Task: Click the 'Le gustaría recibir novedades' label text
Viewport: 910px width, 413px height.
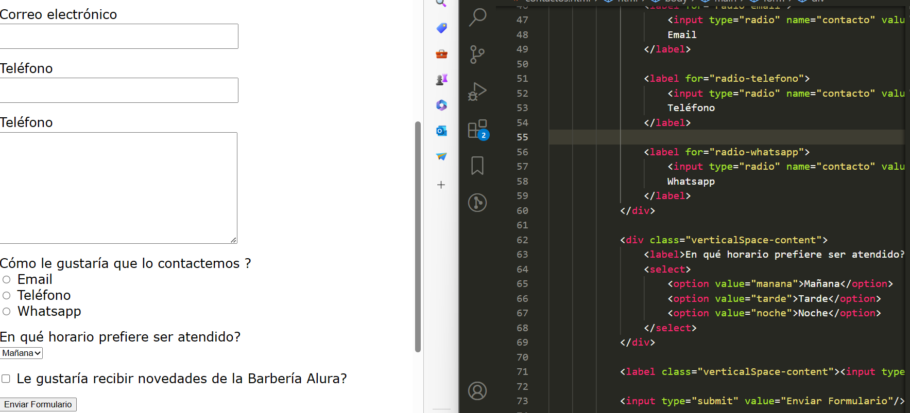Action: (x=182, y=379)
